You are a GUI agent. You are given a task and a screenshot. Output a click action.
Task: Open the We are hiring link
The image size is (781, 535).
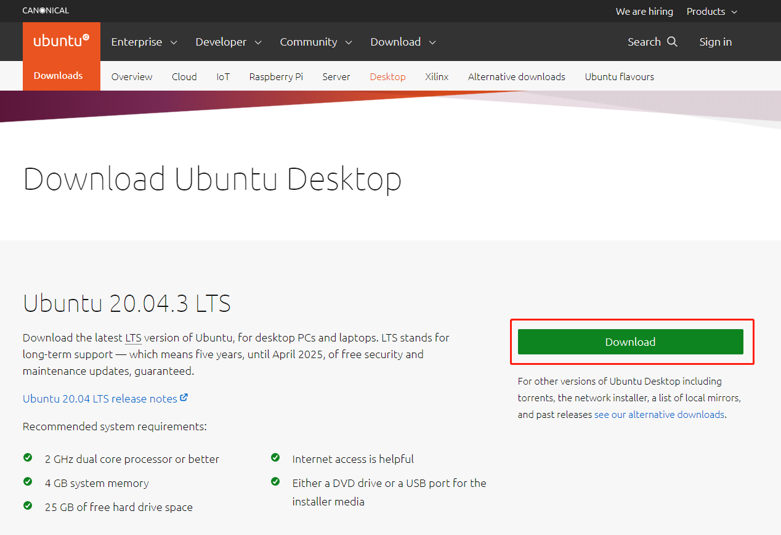coord(644,11)
